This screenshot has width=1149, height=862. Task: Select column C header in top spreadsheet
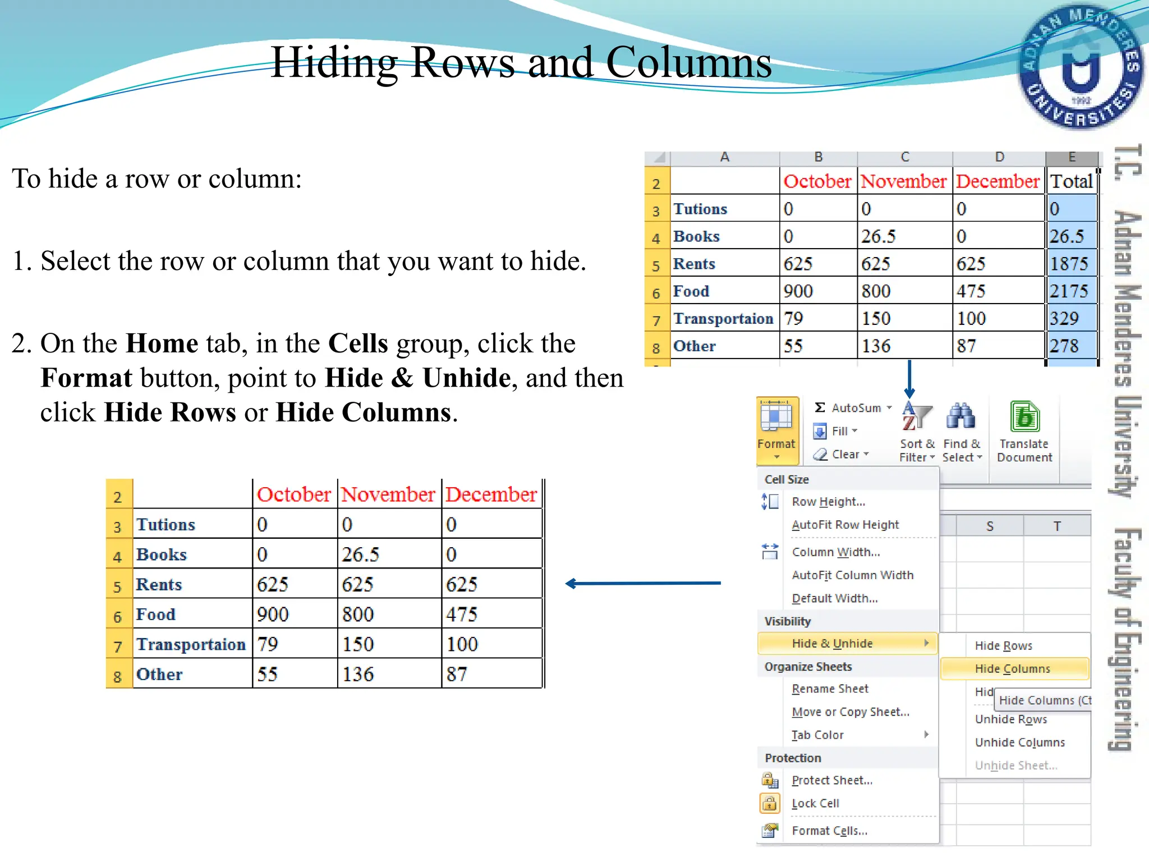(905, 158)
